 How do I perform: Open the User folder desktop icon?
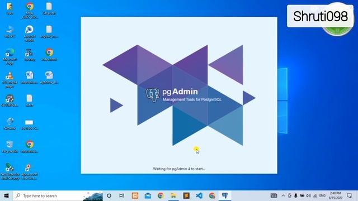point(10,9)
